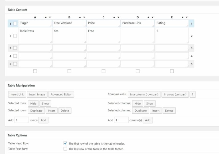
Task: Select the row 2 checkbox
Action: coord(15,36)
